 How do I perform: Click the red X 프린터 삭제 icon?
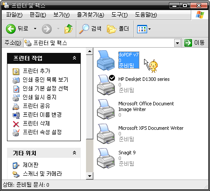[x=16, y=124]
